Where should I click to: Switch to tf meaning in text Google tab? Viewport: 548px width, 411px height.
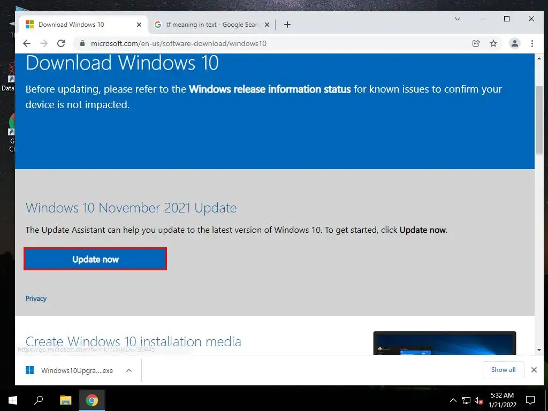click(212, 25)
